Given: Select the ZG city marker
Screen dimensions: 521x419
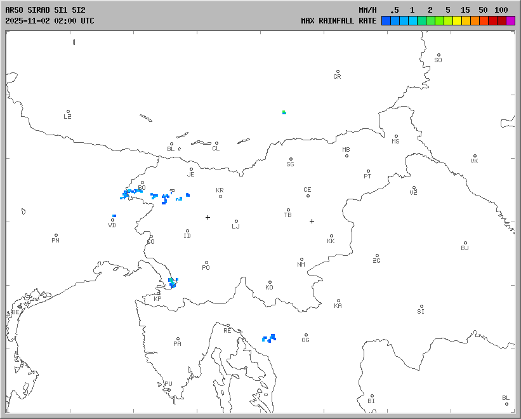Looking at the screenshot, I should click(377, 256).
